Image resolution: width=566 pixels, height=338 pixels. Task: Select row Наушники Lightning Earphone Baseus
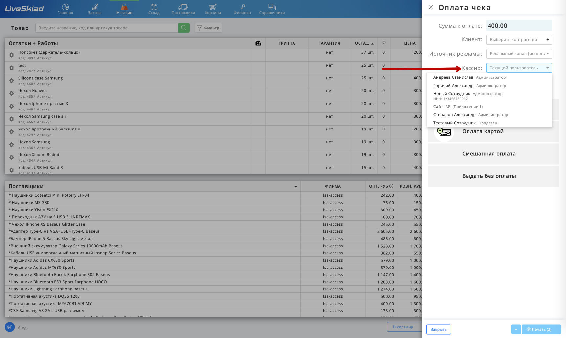click(x=213, y=289)
